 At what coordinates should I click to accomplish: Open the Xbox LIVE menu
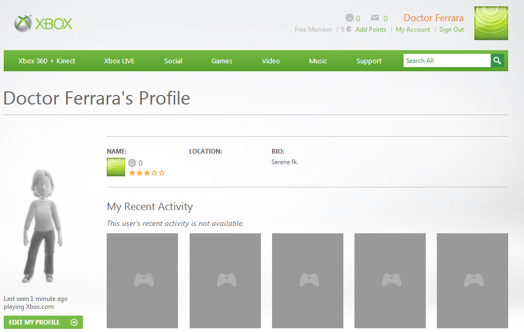(119, 61)
